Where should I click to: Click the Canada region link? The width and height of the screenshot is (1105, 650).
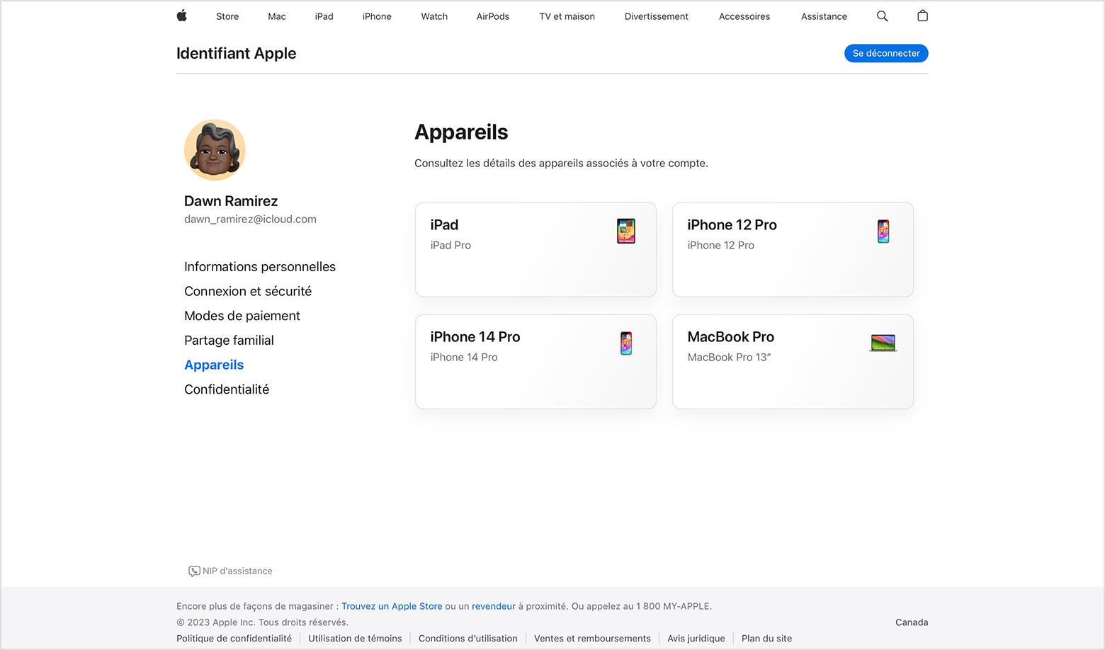tap(912, 622)
